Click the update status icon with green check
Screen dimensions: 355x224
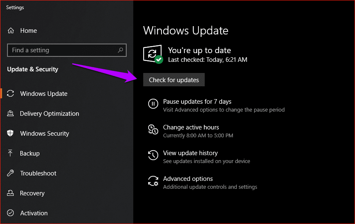(153, 54)
